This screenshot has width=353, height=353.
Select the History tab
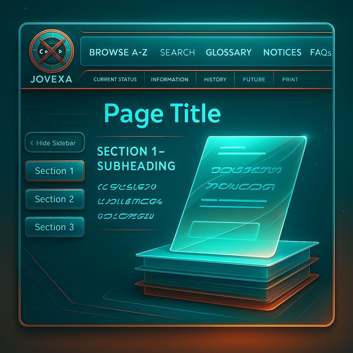pyautogui.click(x=215, y=79)
